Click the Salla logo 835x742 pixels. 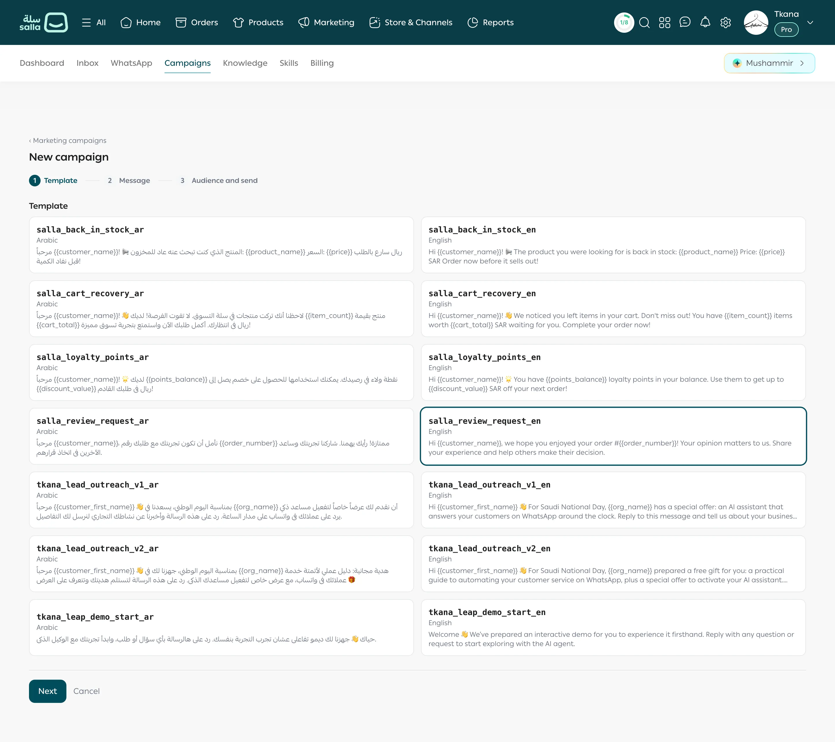point(44,22)
